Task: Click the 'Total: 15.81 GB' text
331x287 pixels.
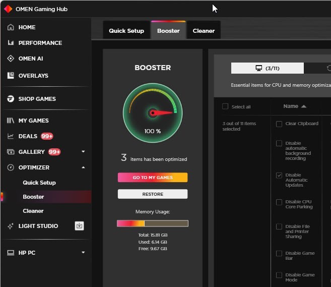Action: [153, 235]
